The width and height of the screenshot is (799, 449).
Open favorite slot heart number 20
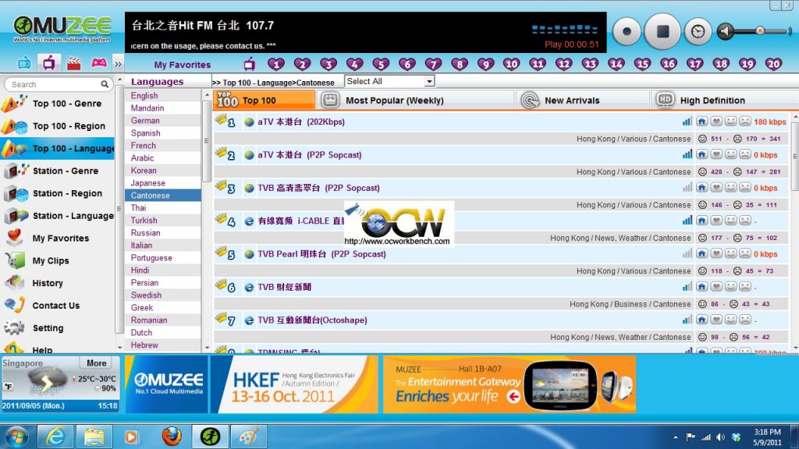point(773,64)
